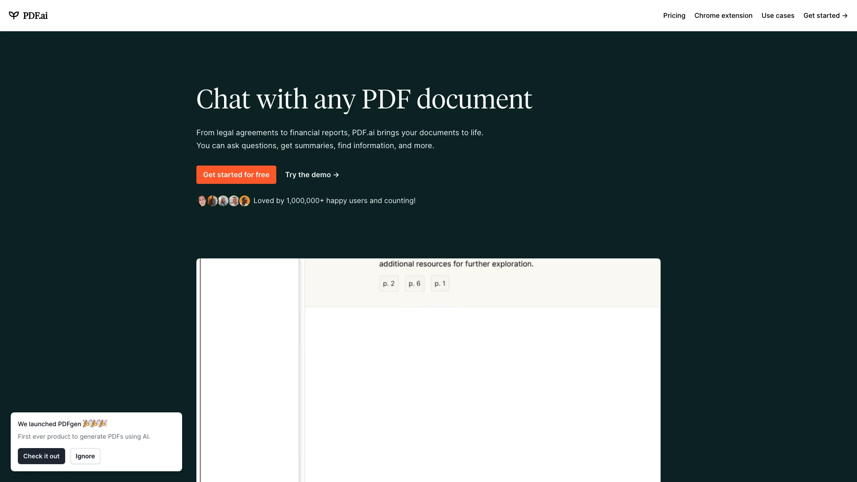The height and width of the screenshot is (482, 857).
Task: Click the Ignore button in popup
Action: 85,456
